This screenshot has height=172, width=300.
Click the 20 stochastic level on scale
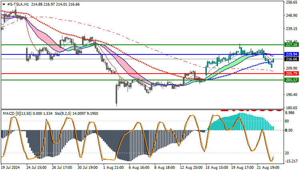pos(287,153)
